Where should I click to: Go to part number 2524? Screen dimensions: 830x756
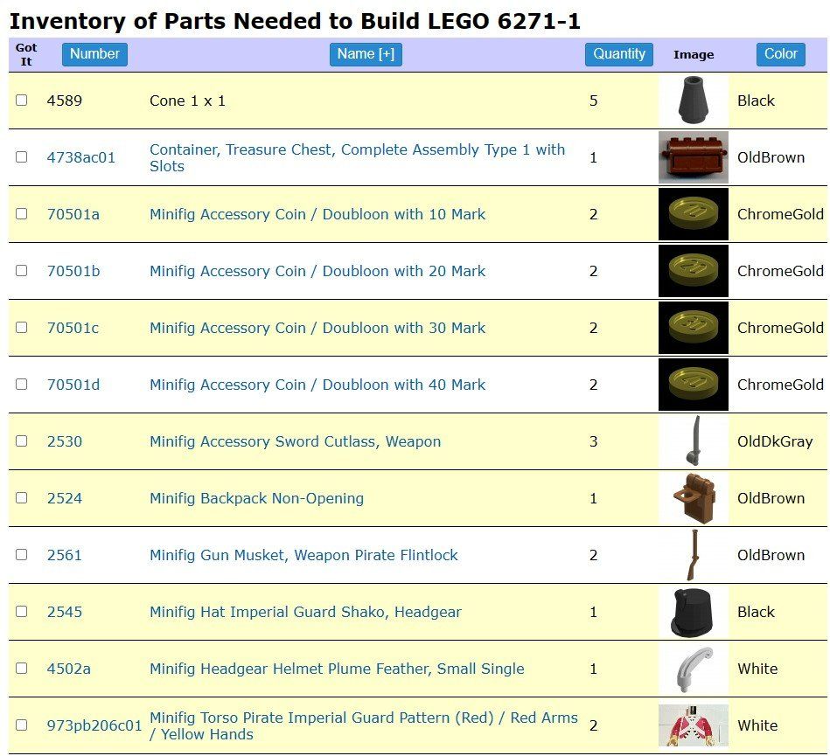coord(65,498)
